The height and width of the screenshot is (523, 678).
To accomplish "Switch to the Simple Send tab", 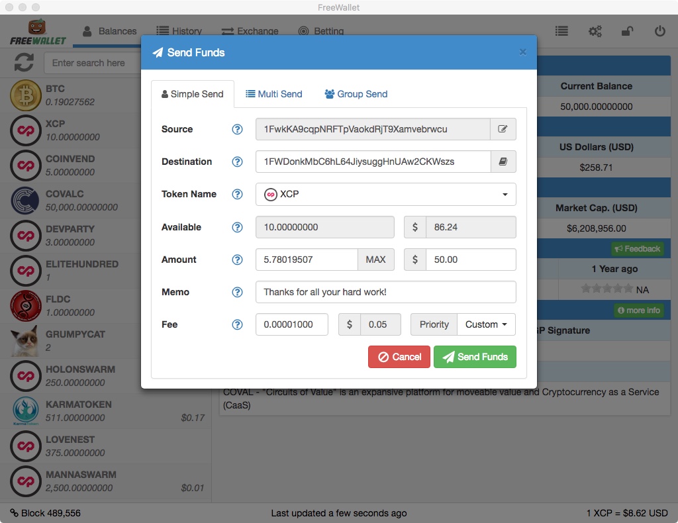I will (x=193, y=94).
